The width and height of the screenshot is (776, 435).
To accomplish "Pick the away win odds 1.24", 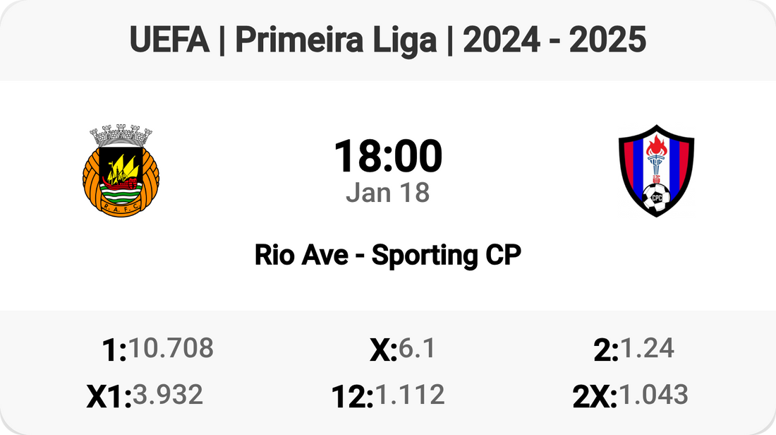I will (x=647, y=348).
